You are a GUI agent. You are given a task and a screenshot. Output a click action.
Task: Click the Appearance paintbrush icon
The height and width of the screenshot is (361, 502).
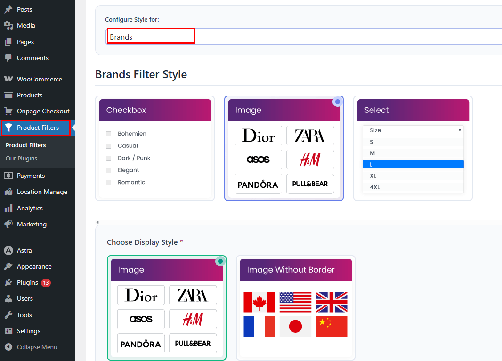[8, 266]
